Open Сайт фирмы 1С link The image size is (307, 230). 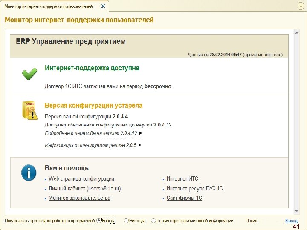coord(184,198)
